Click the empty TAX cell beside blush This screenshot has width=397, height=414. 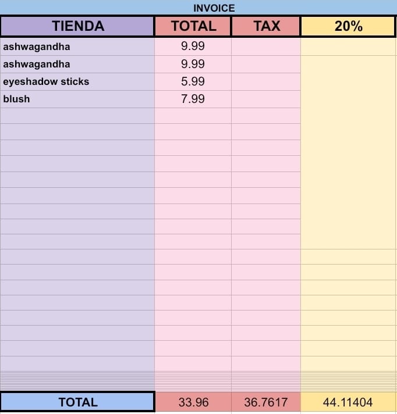(266, 99)
